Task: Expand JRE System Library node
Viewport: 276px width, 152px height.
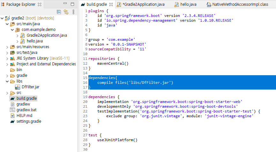Action: [x=7, y=59]
